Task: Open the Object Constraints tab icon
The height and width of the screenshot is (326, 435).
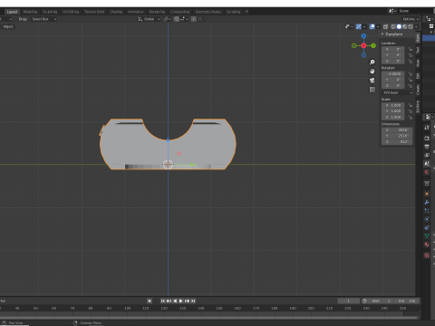Action: [x=427, y=227]
